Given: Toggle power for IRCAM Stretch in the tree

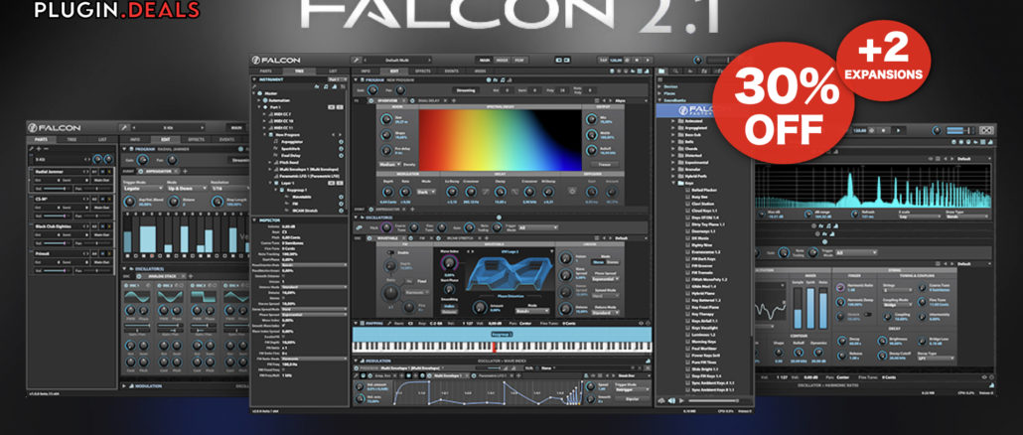Looking at the screenshot, I should click(342, 212).
